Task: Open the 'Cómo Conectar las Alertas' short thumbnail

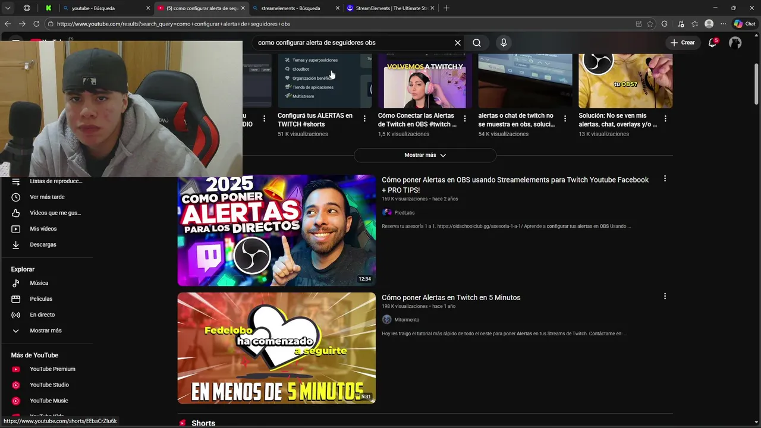Action: [x=424, y=81]
